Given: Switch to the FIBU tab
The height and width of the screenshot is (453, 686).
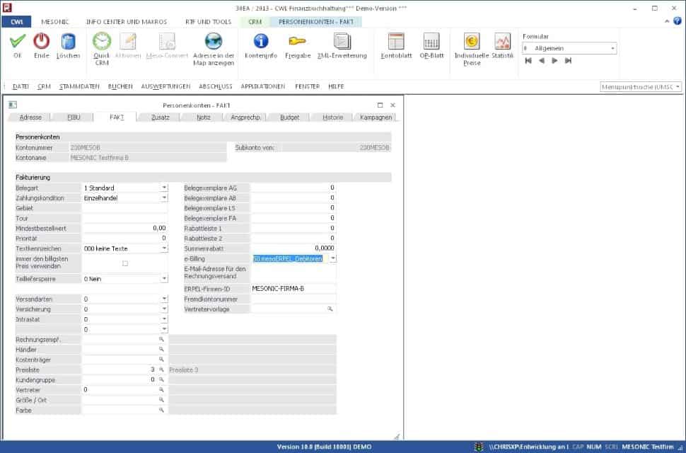Looking at the screenshot, I should [74, 117].
